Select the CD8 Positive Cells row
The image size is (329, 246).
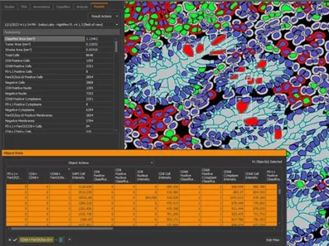tap(59, 60)
